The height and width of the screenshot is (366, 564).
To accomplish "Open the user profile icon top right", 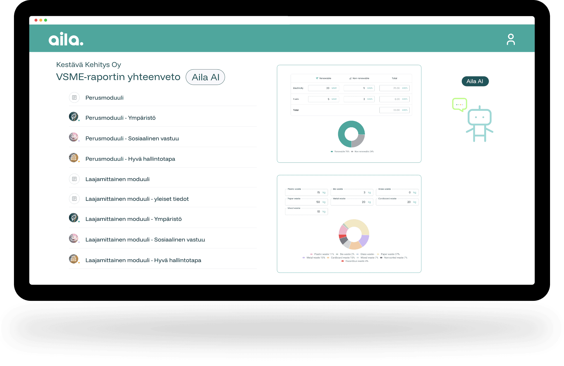I will point(511,39).
